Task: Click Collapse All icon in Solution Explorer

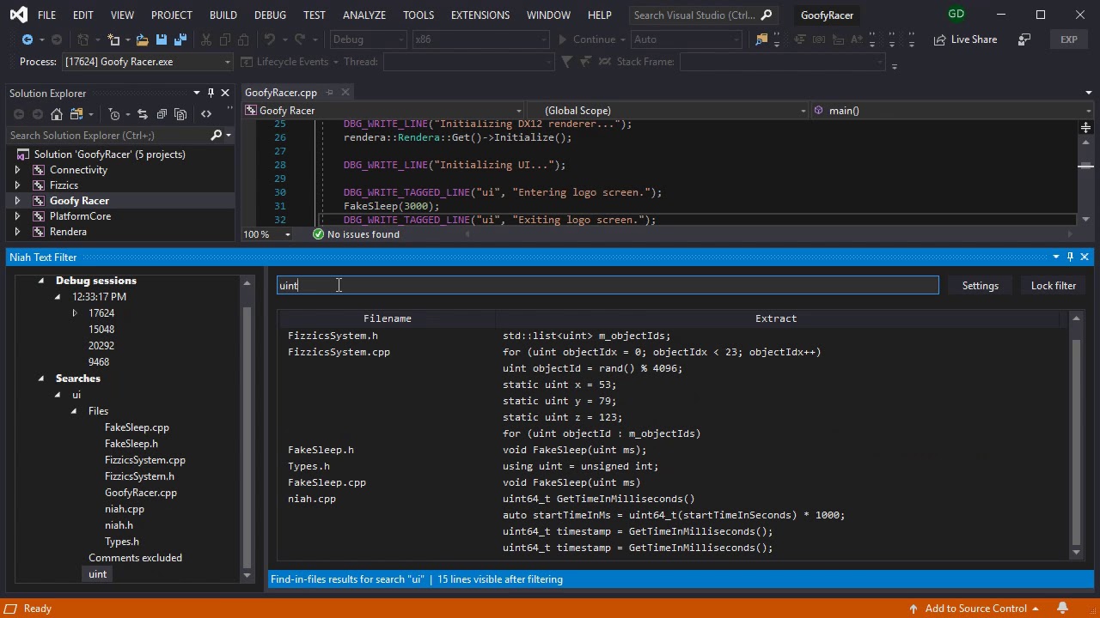Action: tap(161, 114)
